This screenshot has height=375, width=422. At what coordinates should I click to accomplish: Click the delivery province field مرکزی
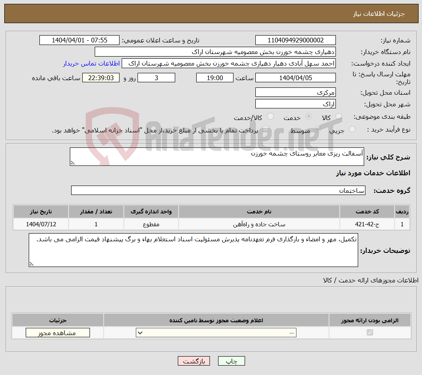click(x=295, y=92)
